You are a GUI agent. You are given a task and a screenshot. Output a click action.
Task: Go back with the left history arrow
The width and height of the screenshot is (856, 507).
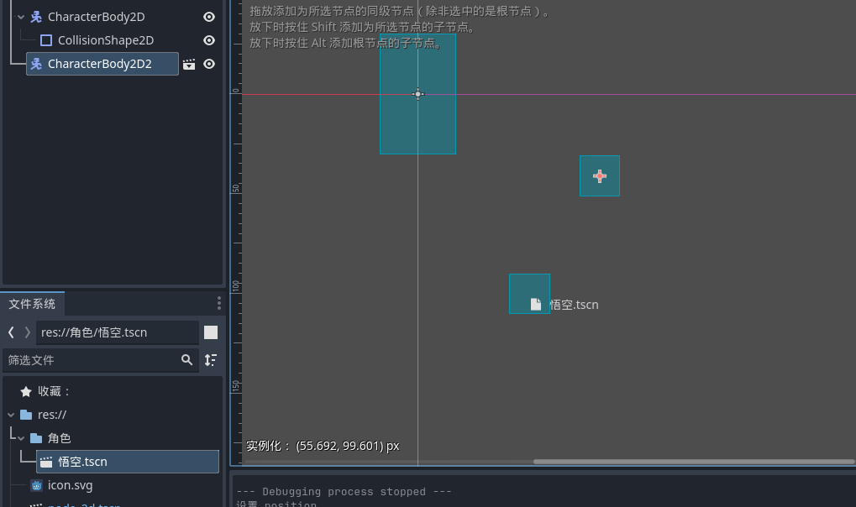11,332
